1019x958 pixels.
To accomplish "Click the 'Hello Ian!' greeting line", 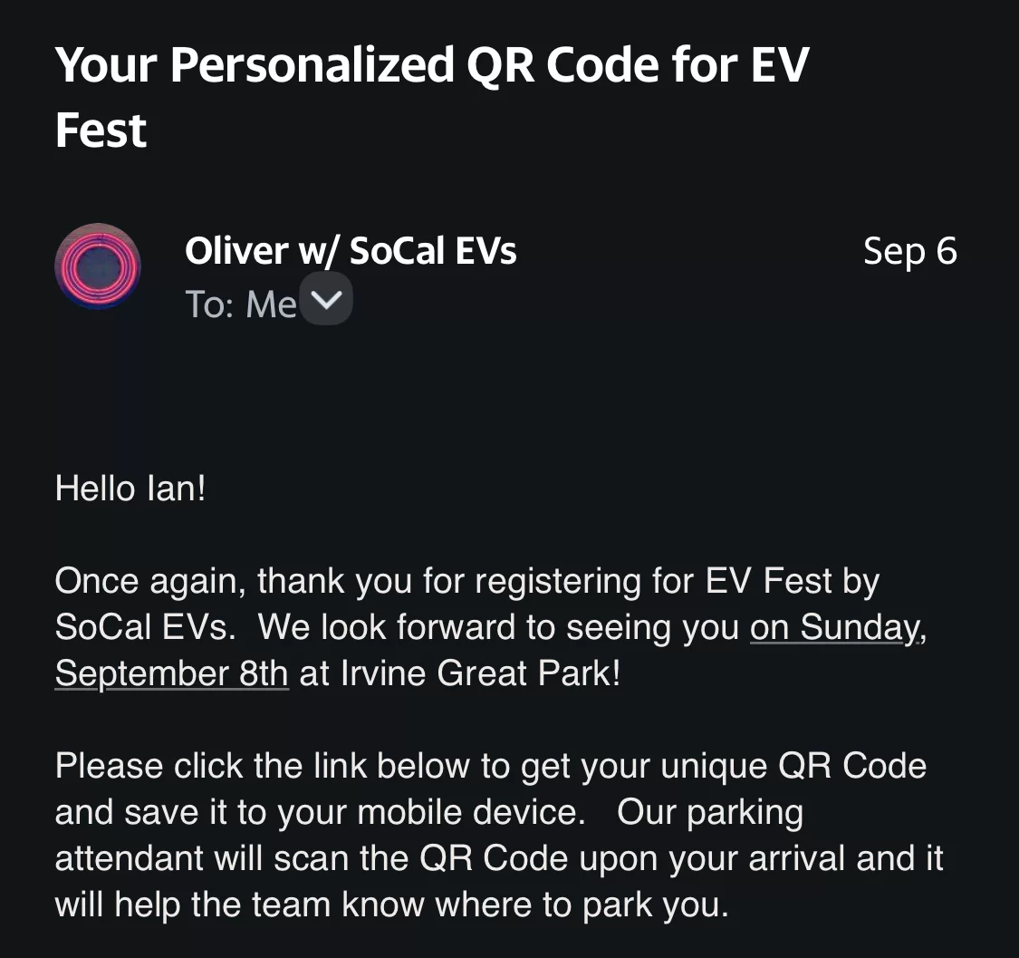I will [x=130, y=489].
